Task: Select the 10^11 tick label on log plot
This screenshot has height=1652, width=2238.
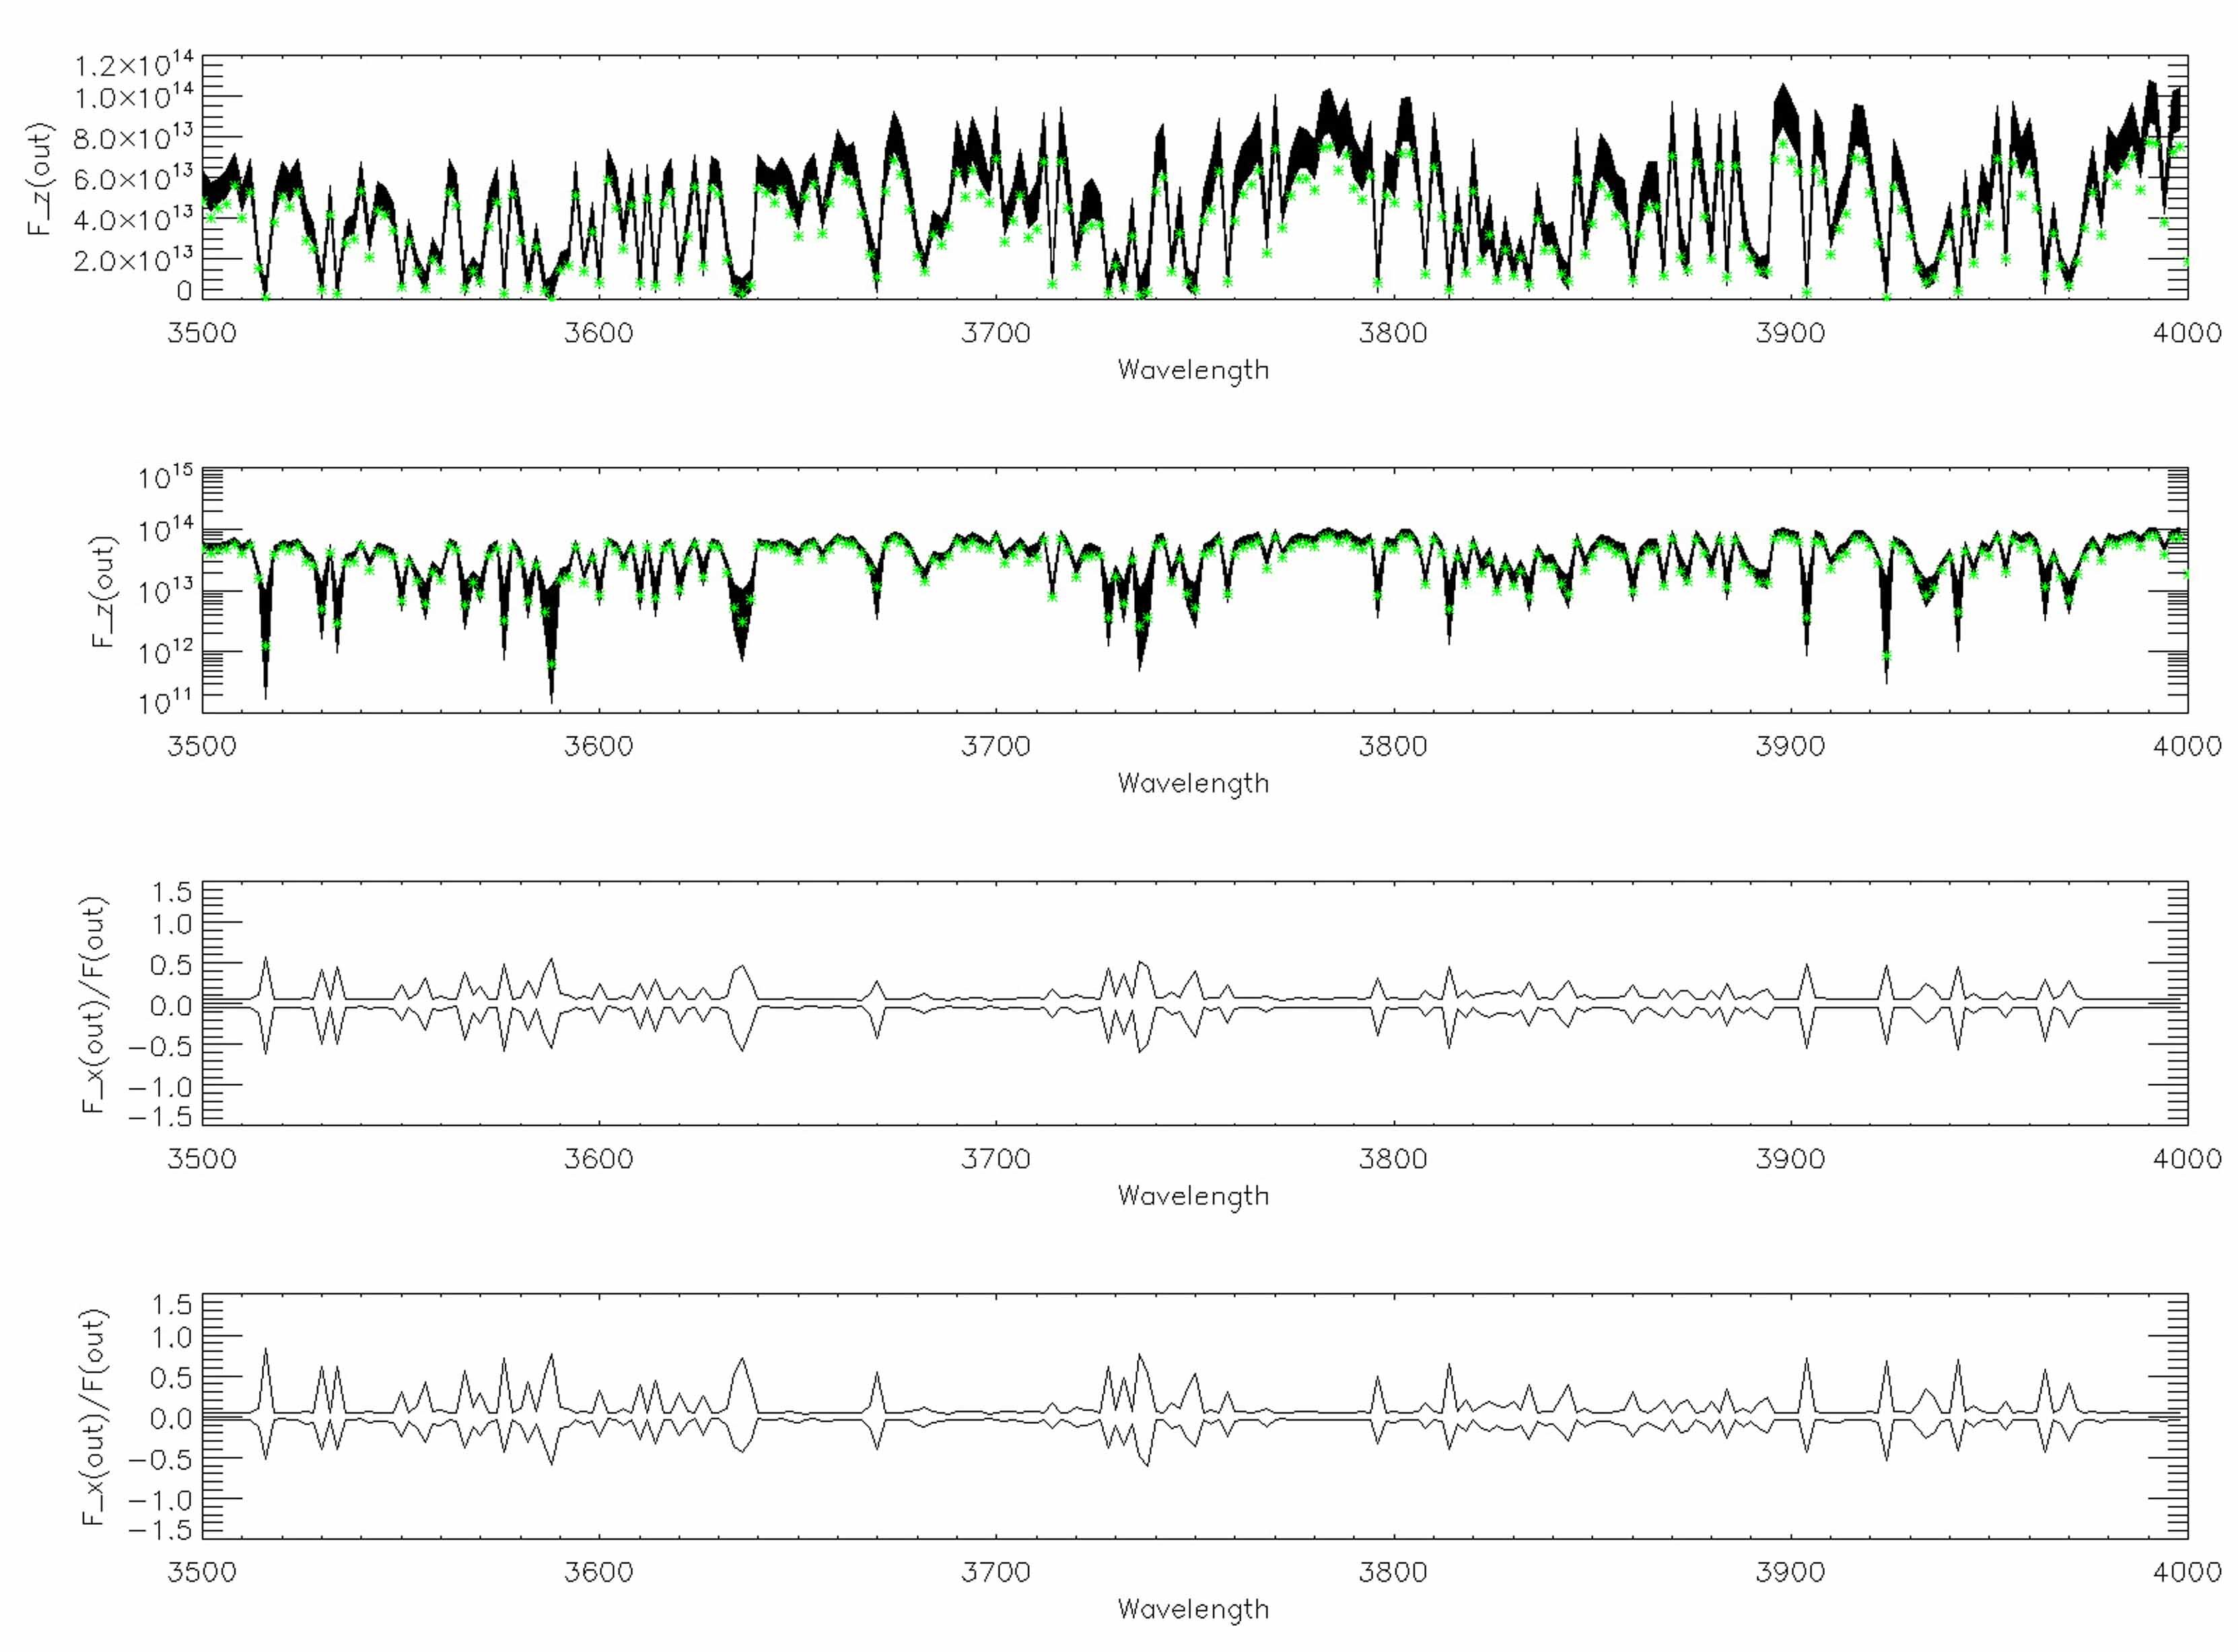Action: click(166, 703)
